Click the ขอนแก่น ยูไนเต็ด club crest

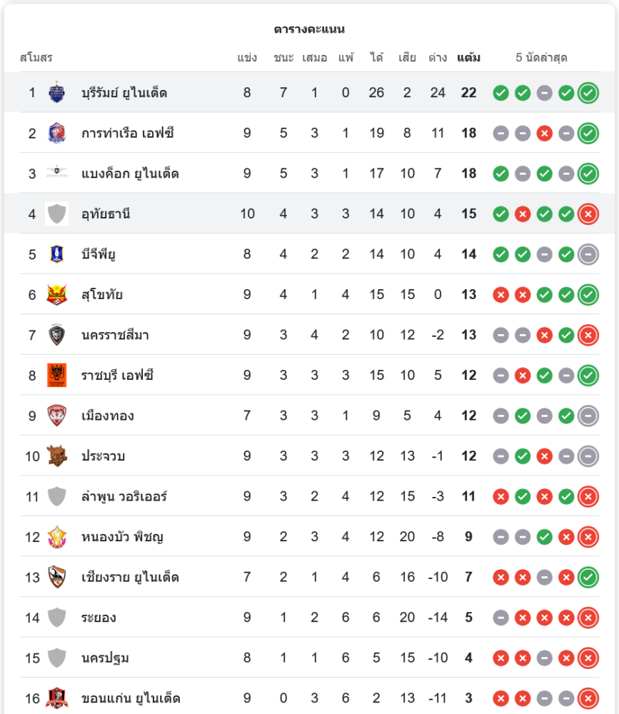pyautogui.click(x=57, y=698)
